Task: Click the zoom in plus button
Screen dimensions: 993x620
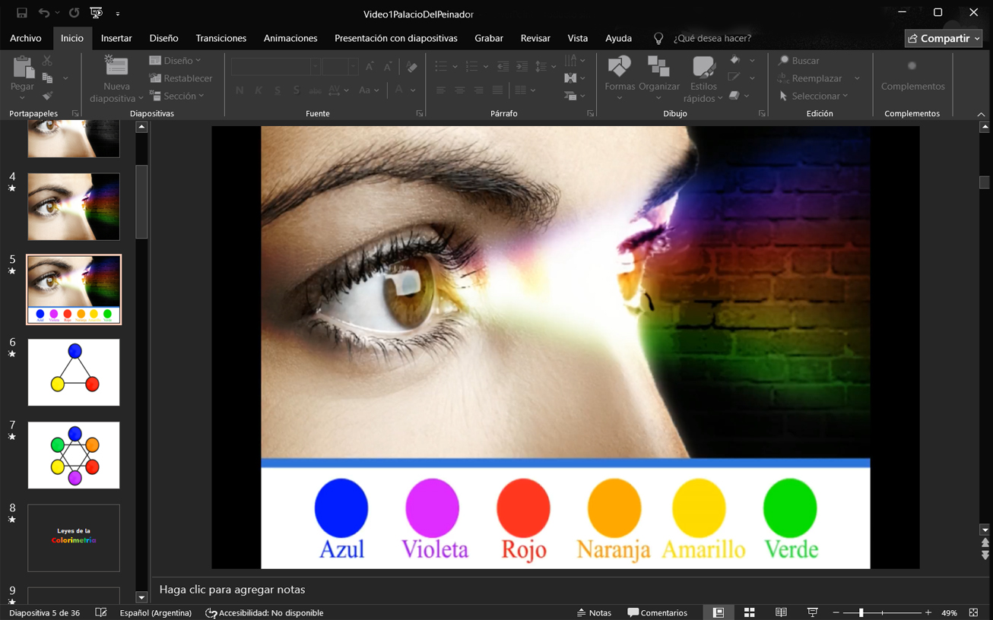Action: [928, 612]
